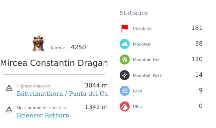Open the Bättelmatthorn / Punta dei Ca link

pos(62,94)
